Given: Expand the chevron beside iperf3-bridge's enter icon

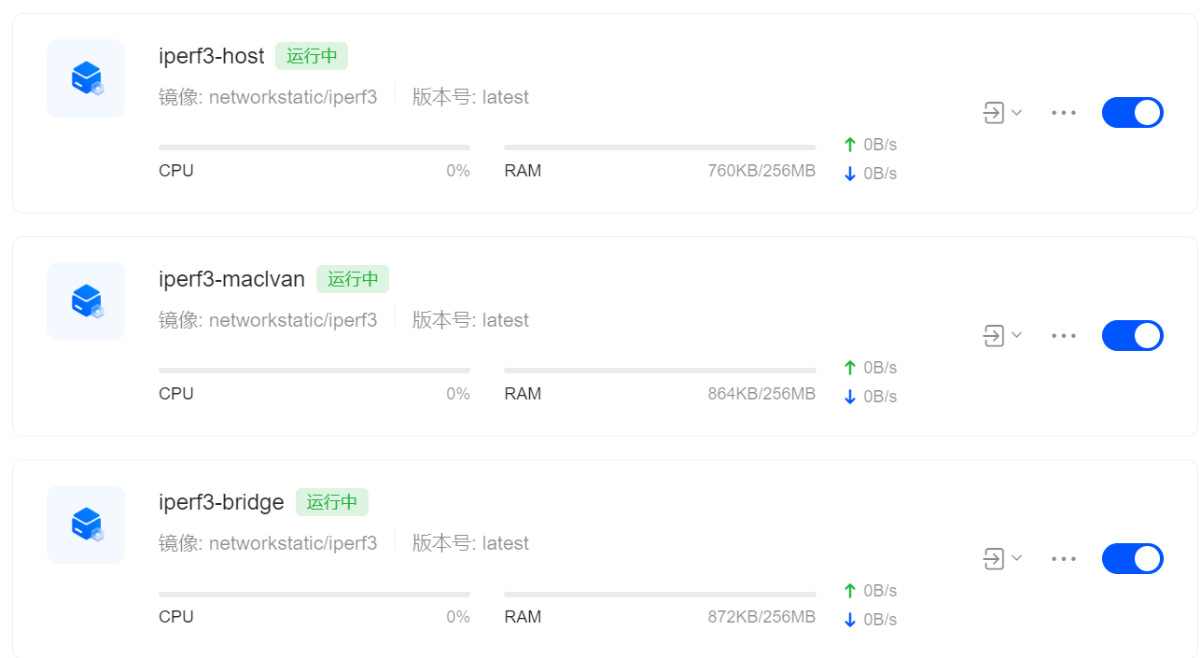Looking at the screenshot, I should [x=1017, y=559].
